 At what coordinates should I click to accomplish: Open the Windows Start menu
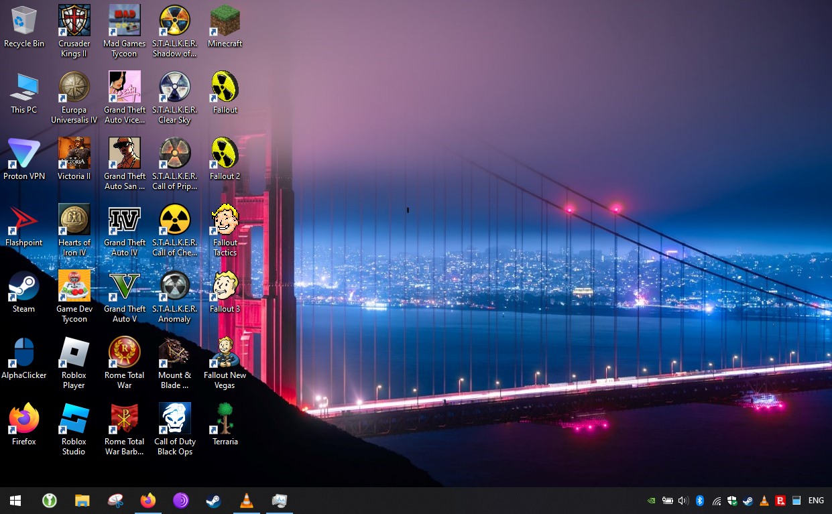click(x=15, y=501)
